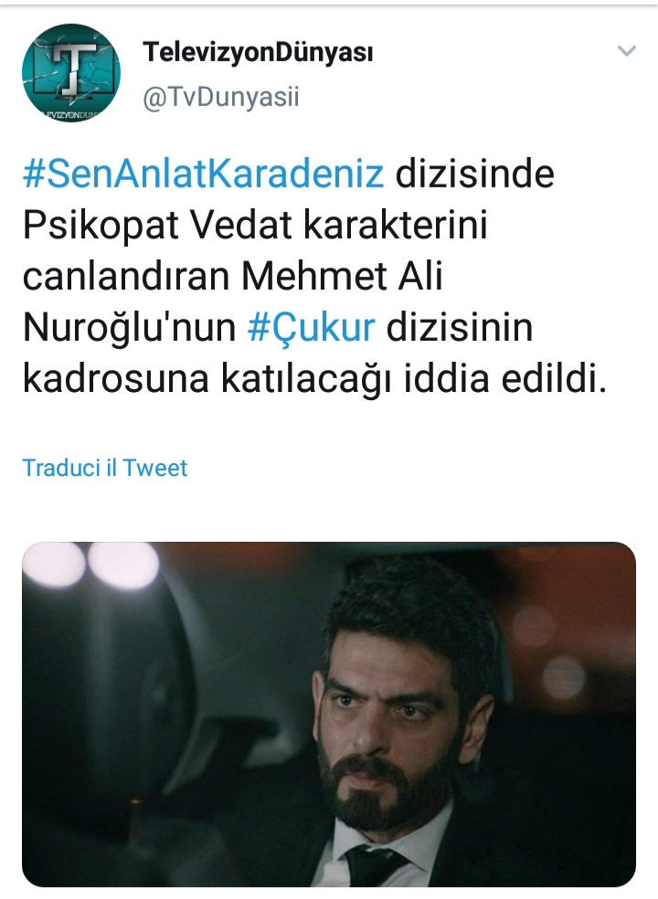Click Traduci il Tweet
Screen dimensions: 658x899
pos(105,468)
